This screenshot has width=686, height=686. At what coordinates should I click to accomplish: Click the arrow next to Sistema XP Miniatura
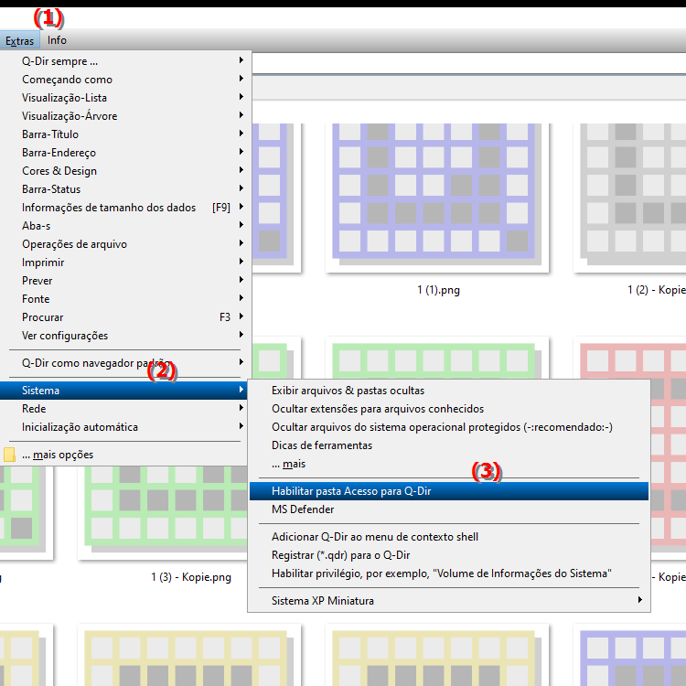pos(640,600)
